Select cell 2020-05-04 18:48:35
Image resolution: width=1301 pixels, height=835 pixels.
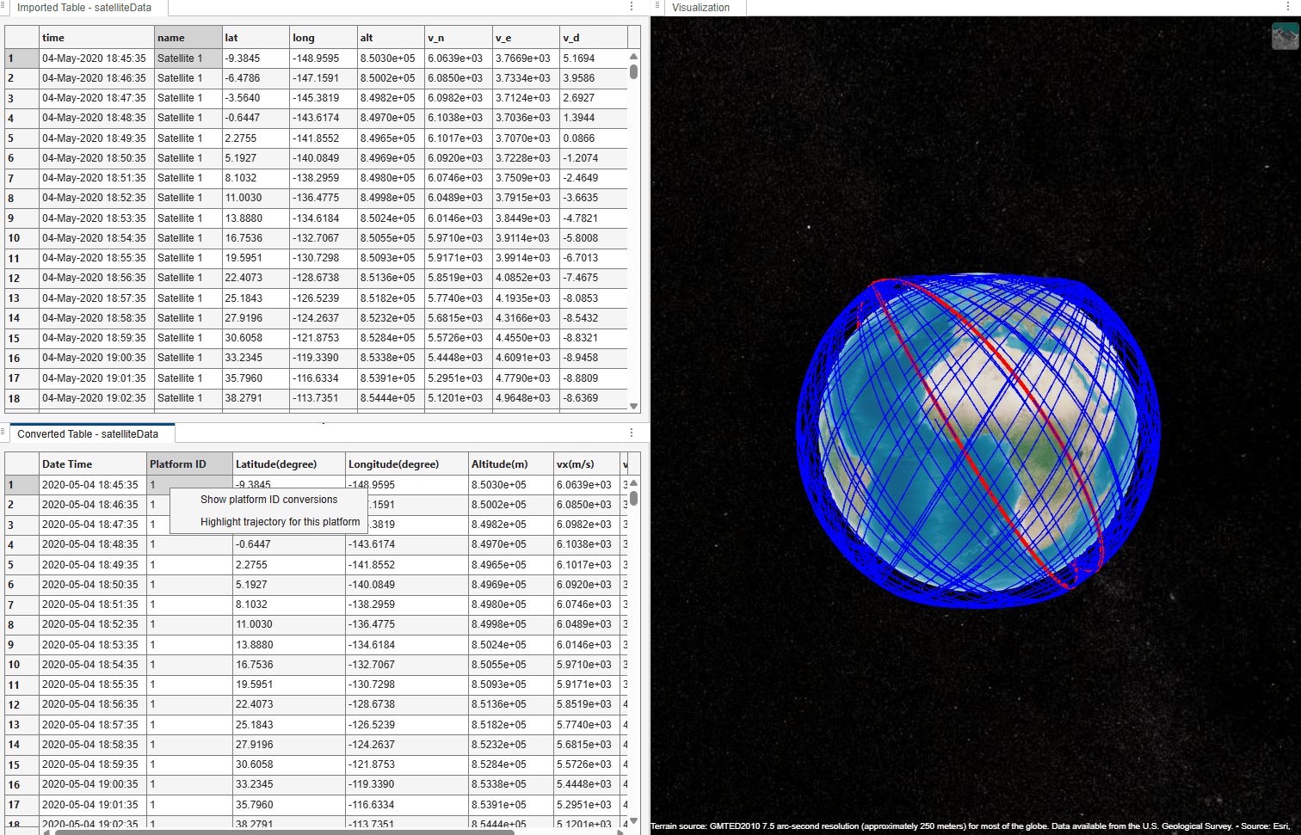pyautogui.click(x=93, y=544)
